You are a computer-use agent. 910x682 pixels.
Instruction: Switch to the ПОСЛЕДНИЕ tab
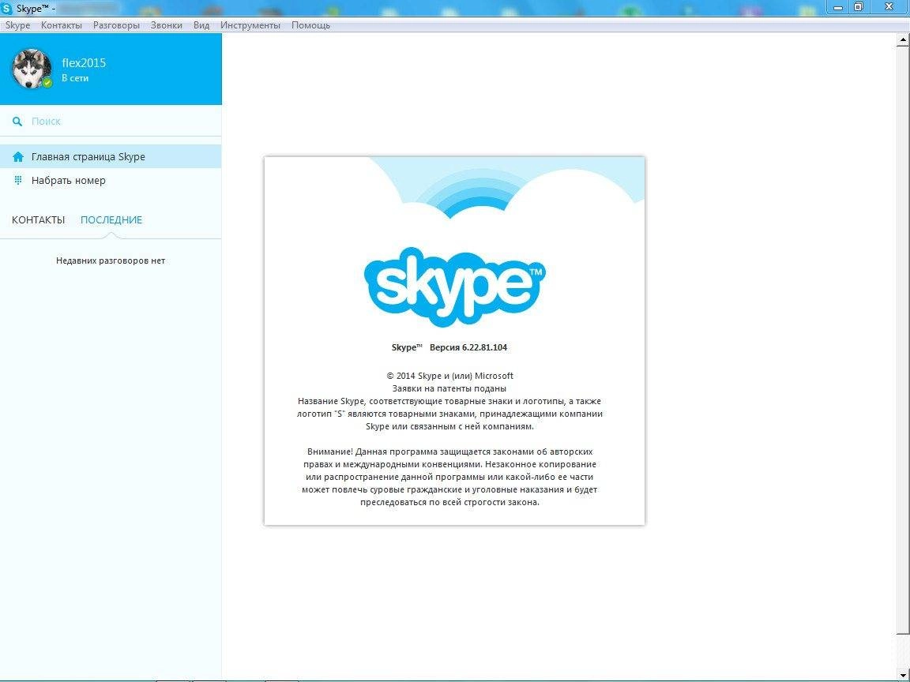(111, 219)
